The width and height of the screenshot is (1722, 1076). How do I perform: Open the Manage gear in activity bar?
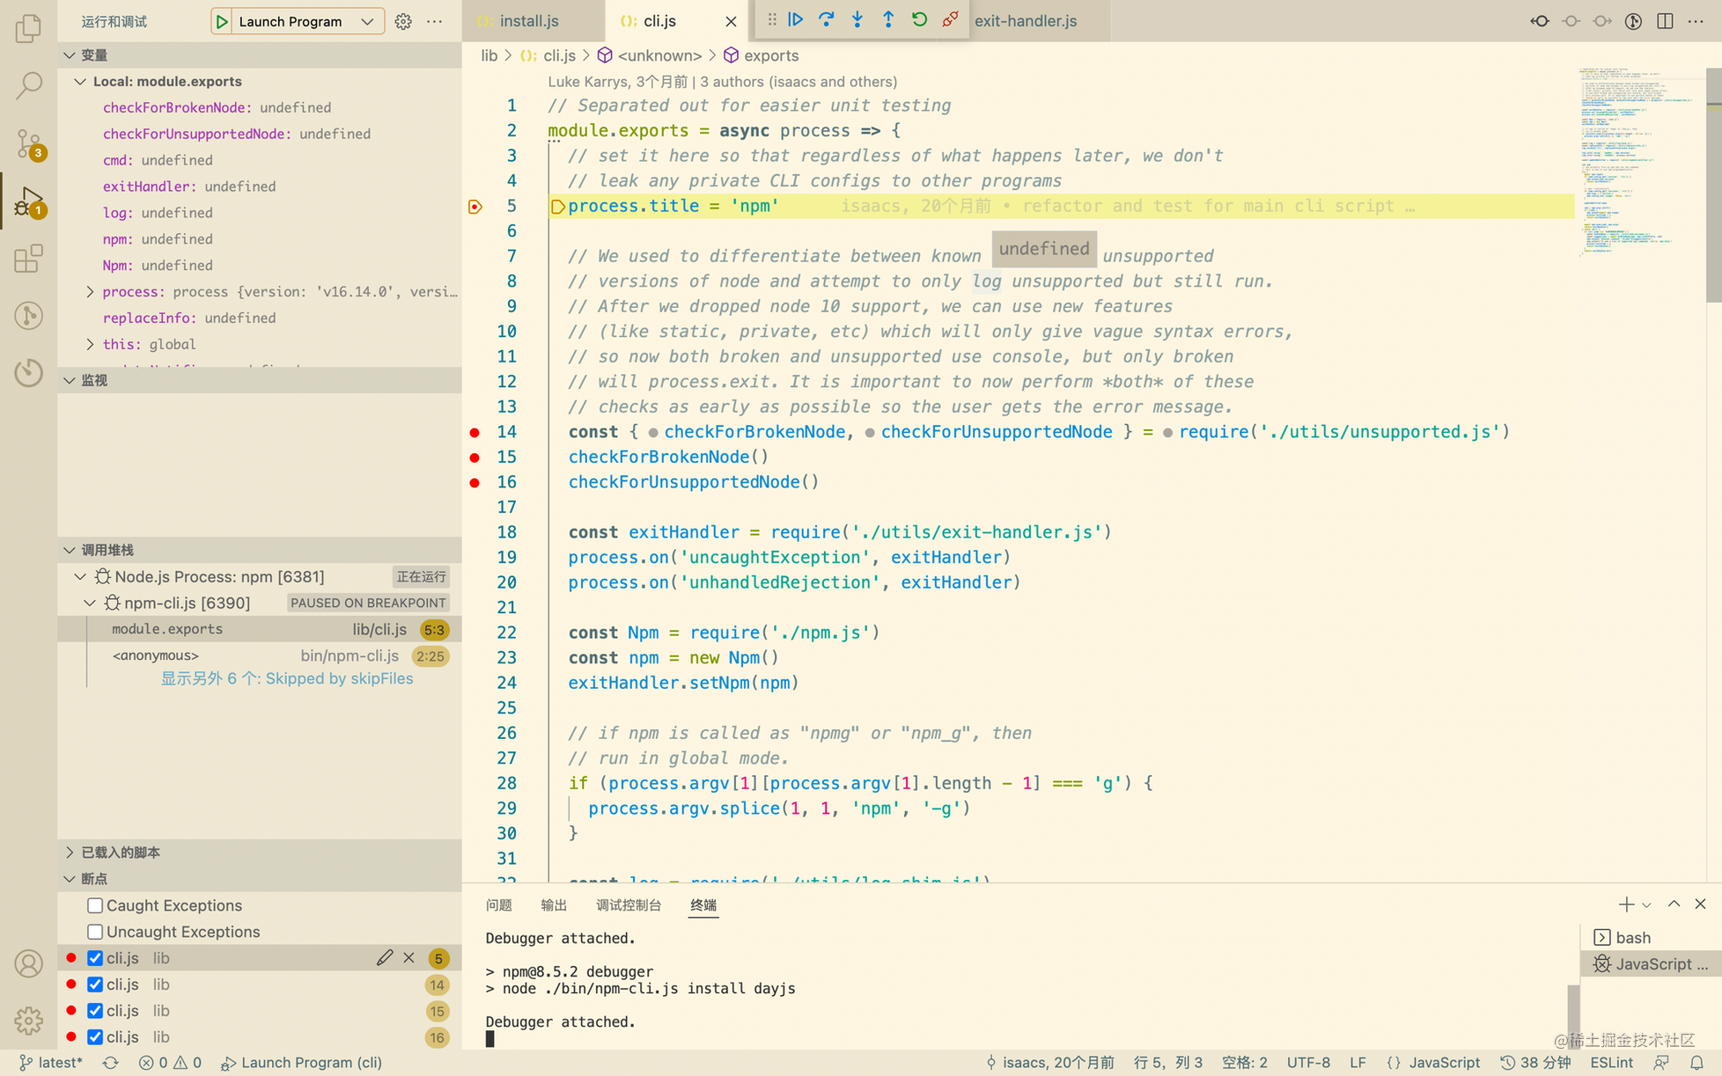[x=28, y=1021]
